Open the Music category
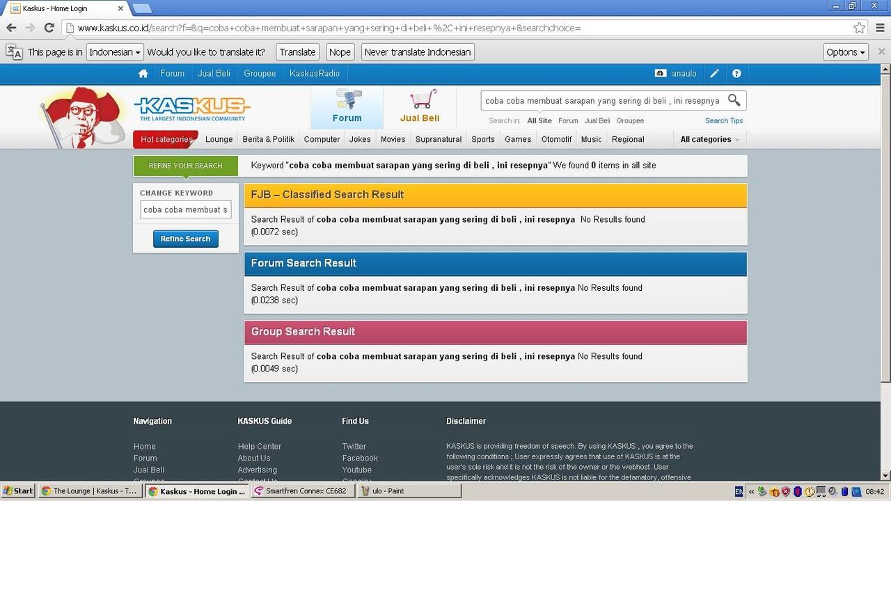The height and width of the screenshot is (590, 891). [591, 139]
